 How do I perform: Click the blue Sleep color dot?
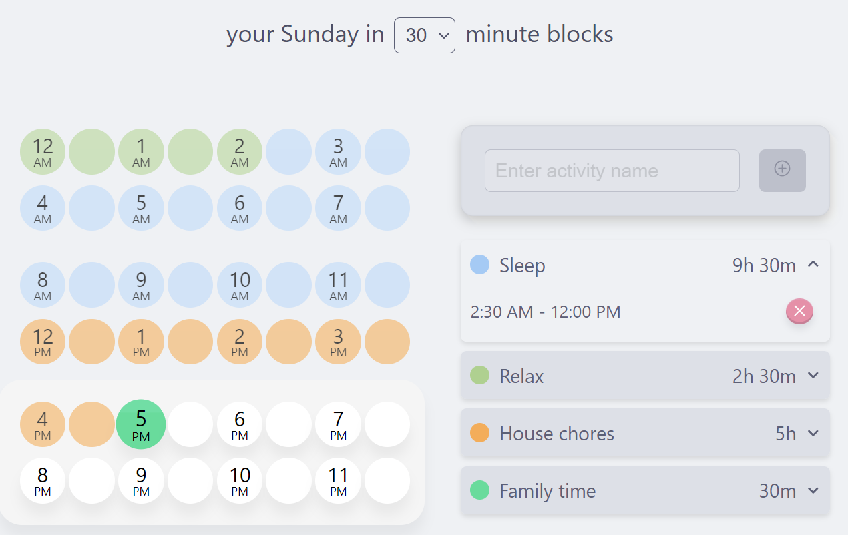coord(479,265)
